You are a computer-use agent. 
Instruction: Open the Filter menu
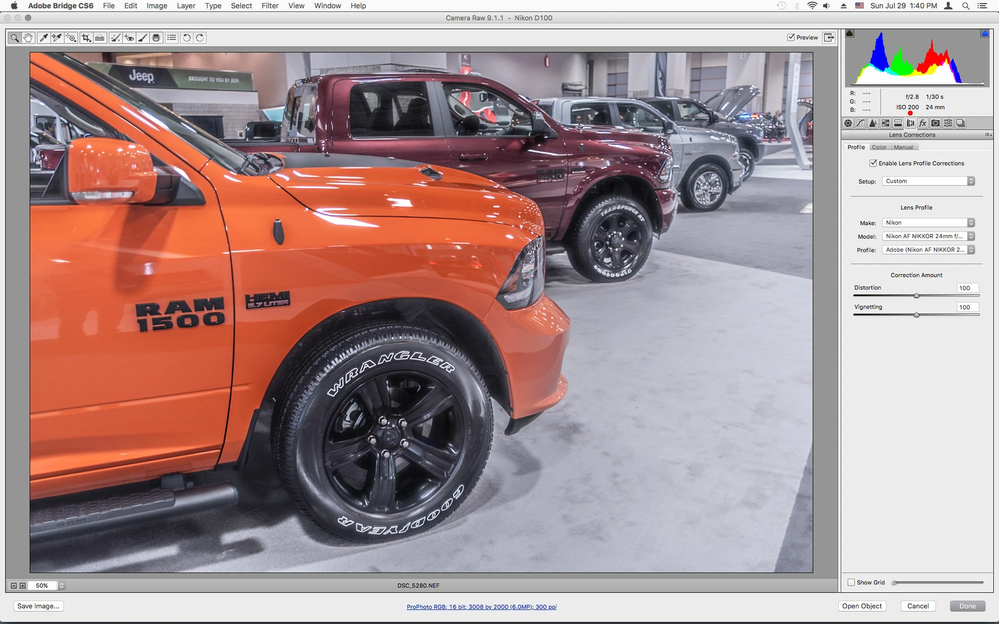pos(270,6)
